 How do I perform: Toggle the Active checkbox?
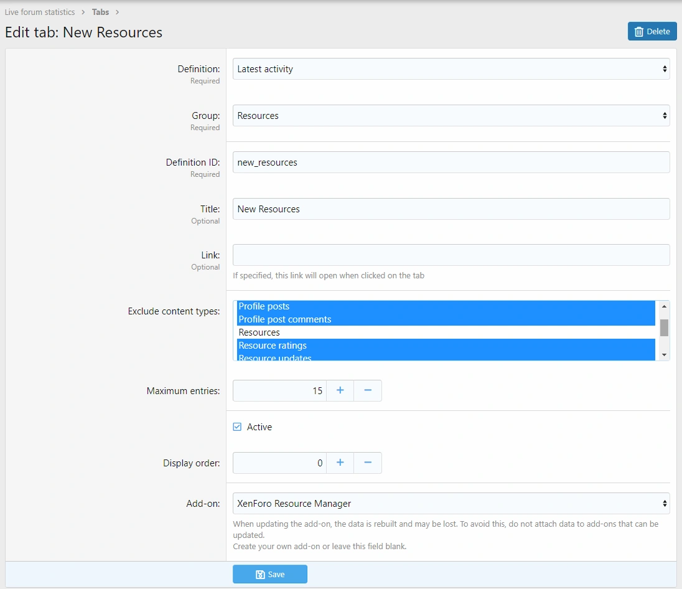pyautogui.click(x=237, y=427)
